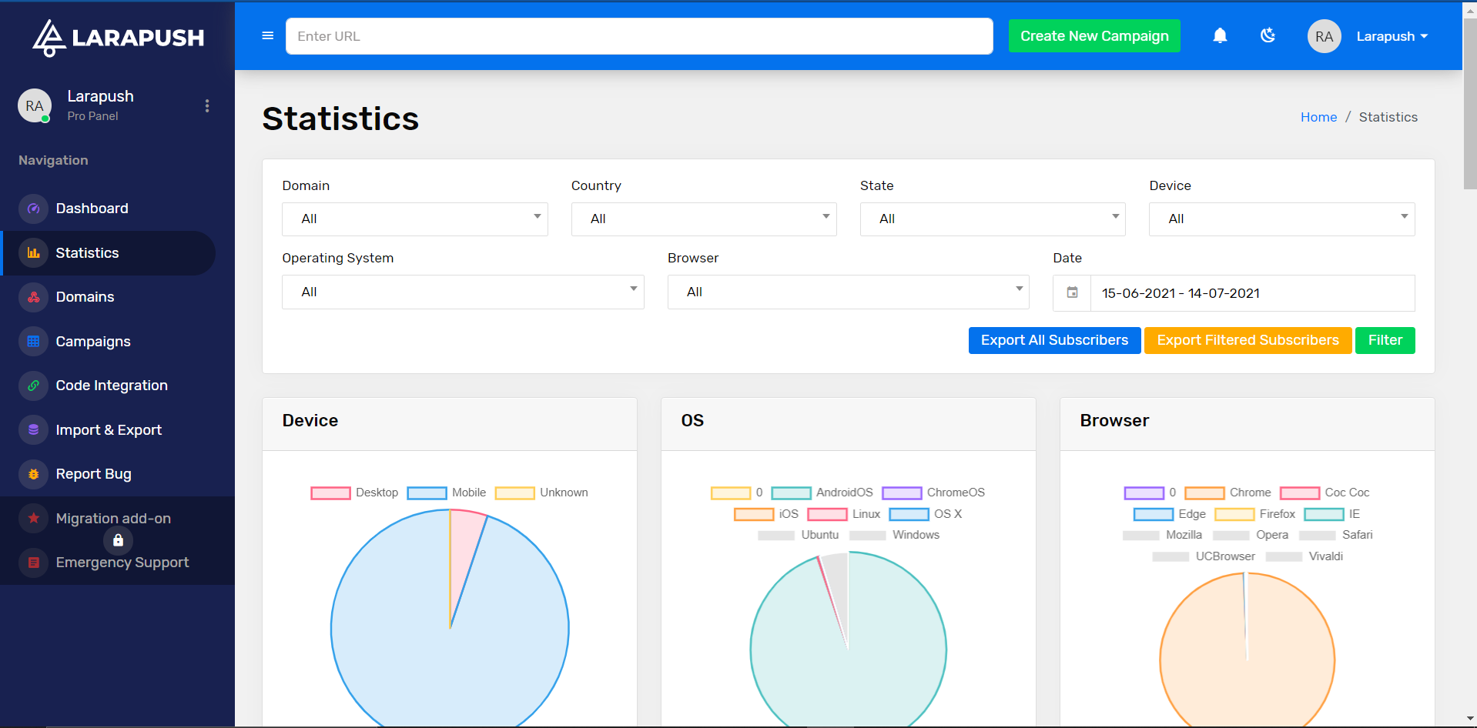Click the Code Integration link icon
This screenshot has width=1477, height=728.
coord(33,386)
